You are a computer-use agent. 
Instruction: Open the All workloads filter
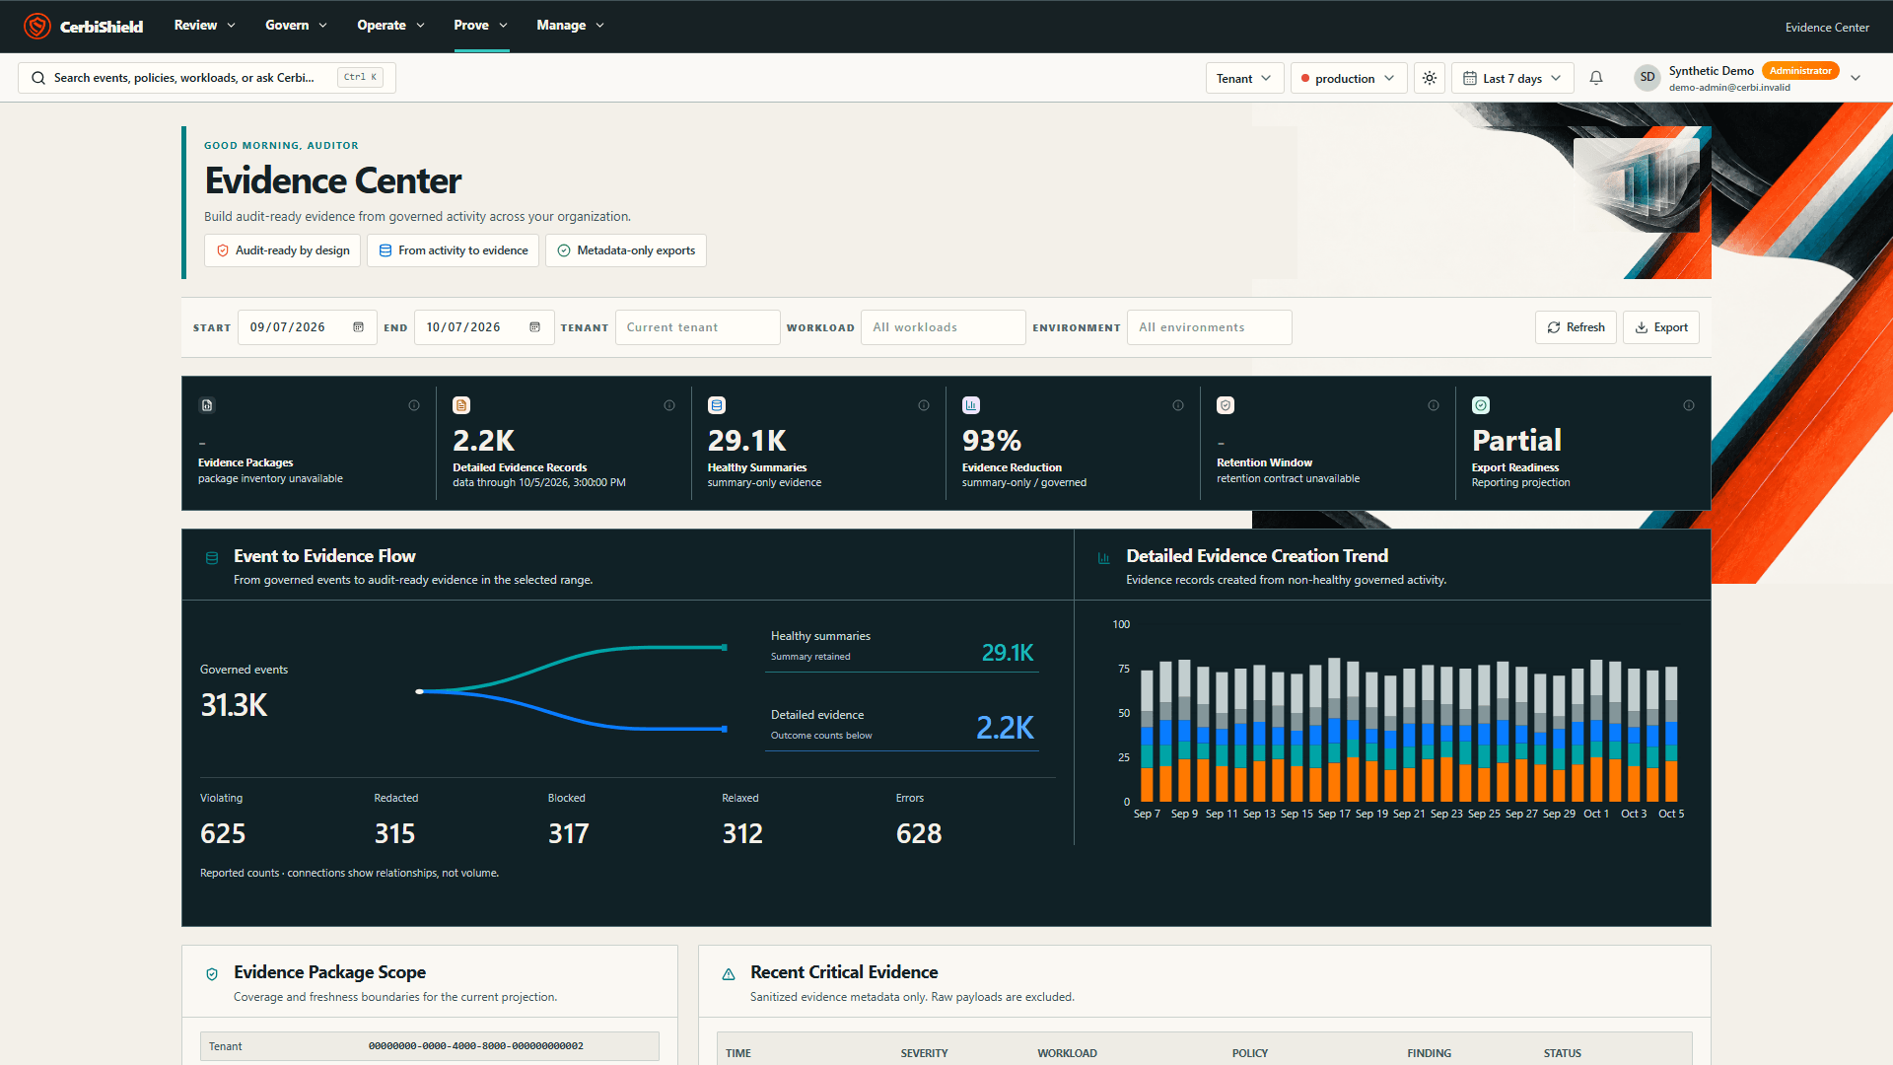pos(944,327)
